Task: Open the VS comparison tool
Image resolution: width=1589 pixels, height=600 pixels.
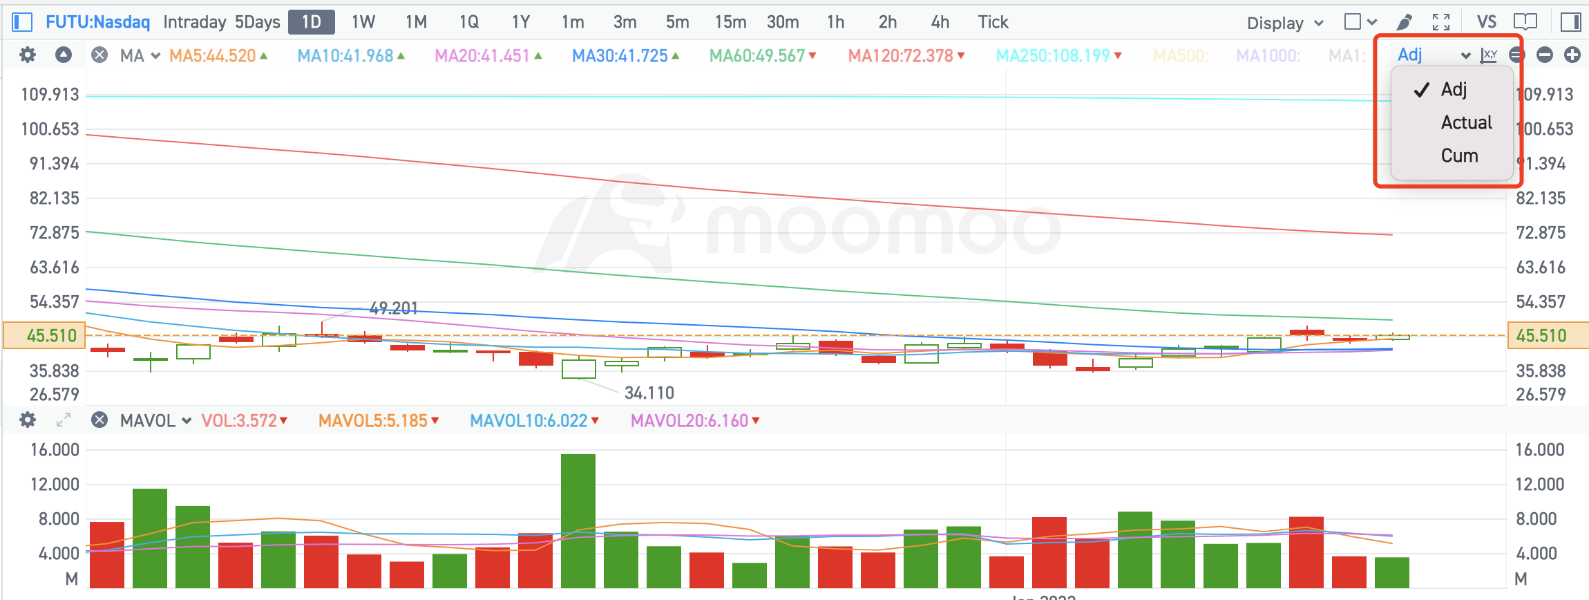Action: (1487, 22)
